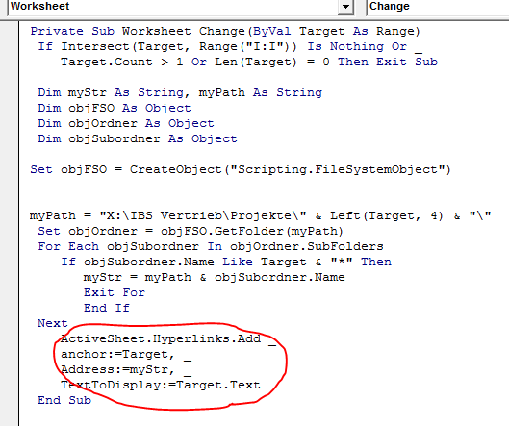Click the Dim objSubordner As Object line
509x426 pixels.
[138, 138]
